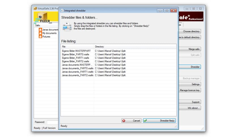The width and height of the screenshot is (237, 137).
Task: Select row Eigene Bilder_PART1.vsafe
Action: click(118, 58)
